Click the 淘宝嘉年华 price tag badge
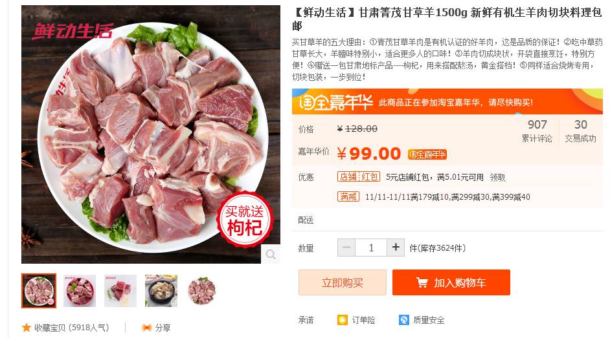The width and height of the screenshot is (610, 338). pos(427,154)
